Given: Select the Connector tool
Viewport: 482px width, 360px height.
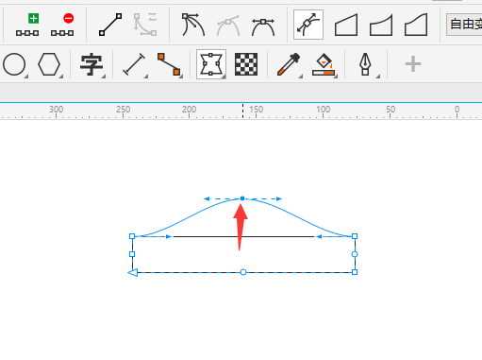Looking at the screenshot, I should click(x=169, y=64).
